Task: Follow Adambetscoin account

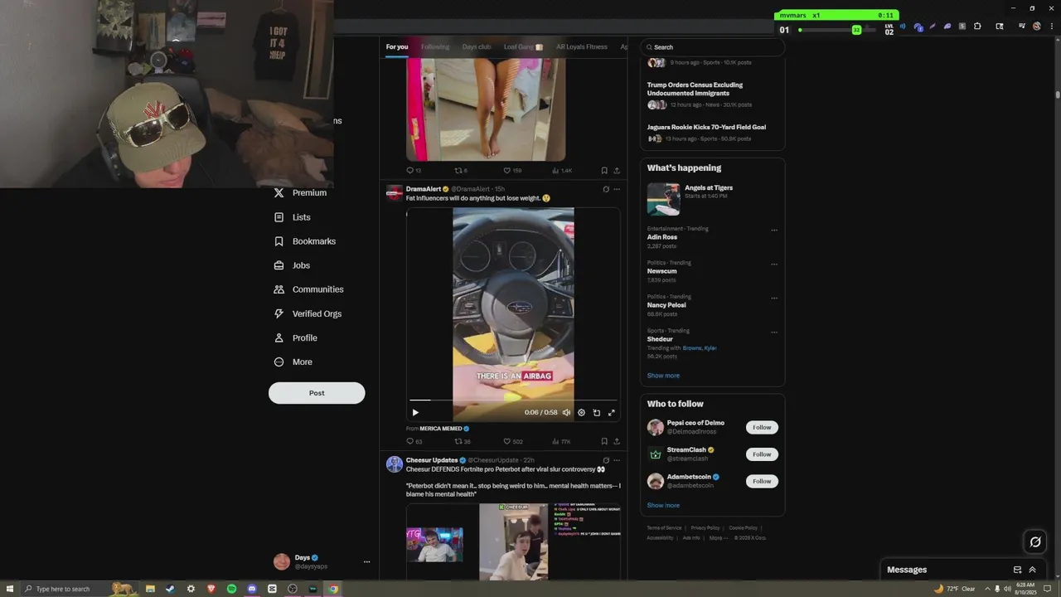Action: [x=762, y=481]
